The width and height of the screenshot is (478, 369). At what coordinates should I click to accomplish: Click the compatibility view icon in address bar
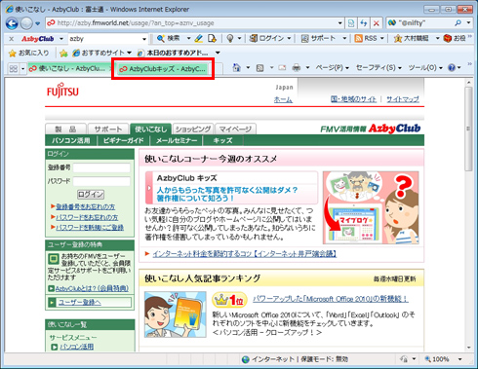(x=351, y=23)
